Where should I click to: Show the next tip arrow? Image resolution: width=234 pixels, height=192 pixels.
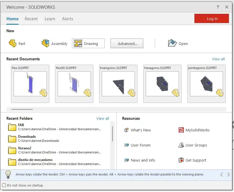228,175
